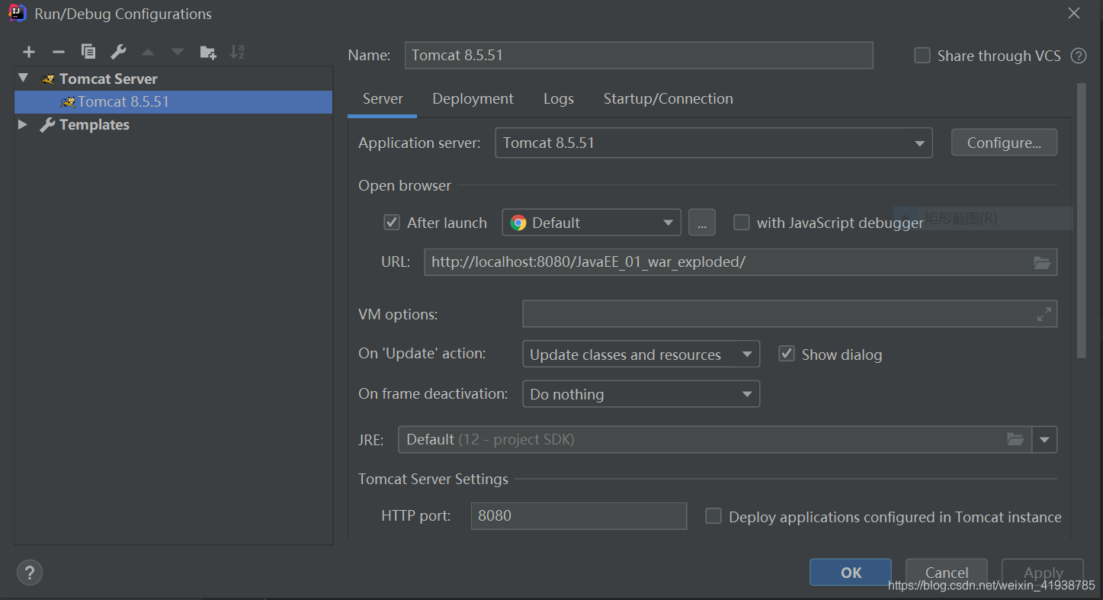This screenshot has width=1103, height=600.
Task: Select the Templates tree item
Action: pos(173,124)
